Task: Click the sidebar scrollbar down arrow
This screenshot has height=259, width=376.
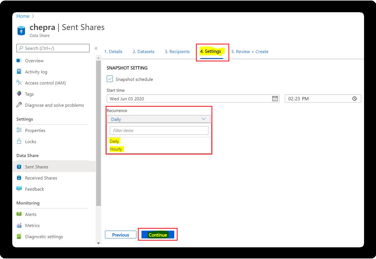Action: pos(98,243)
